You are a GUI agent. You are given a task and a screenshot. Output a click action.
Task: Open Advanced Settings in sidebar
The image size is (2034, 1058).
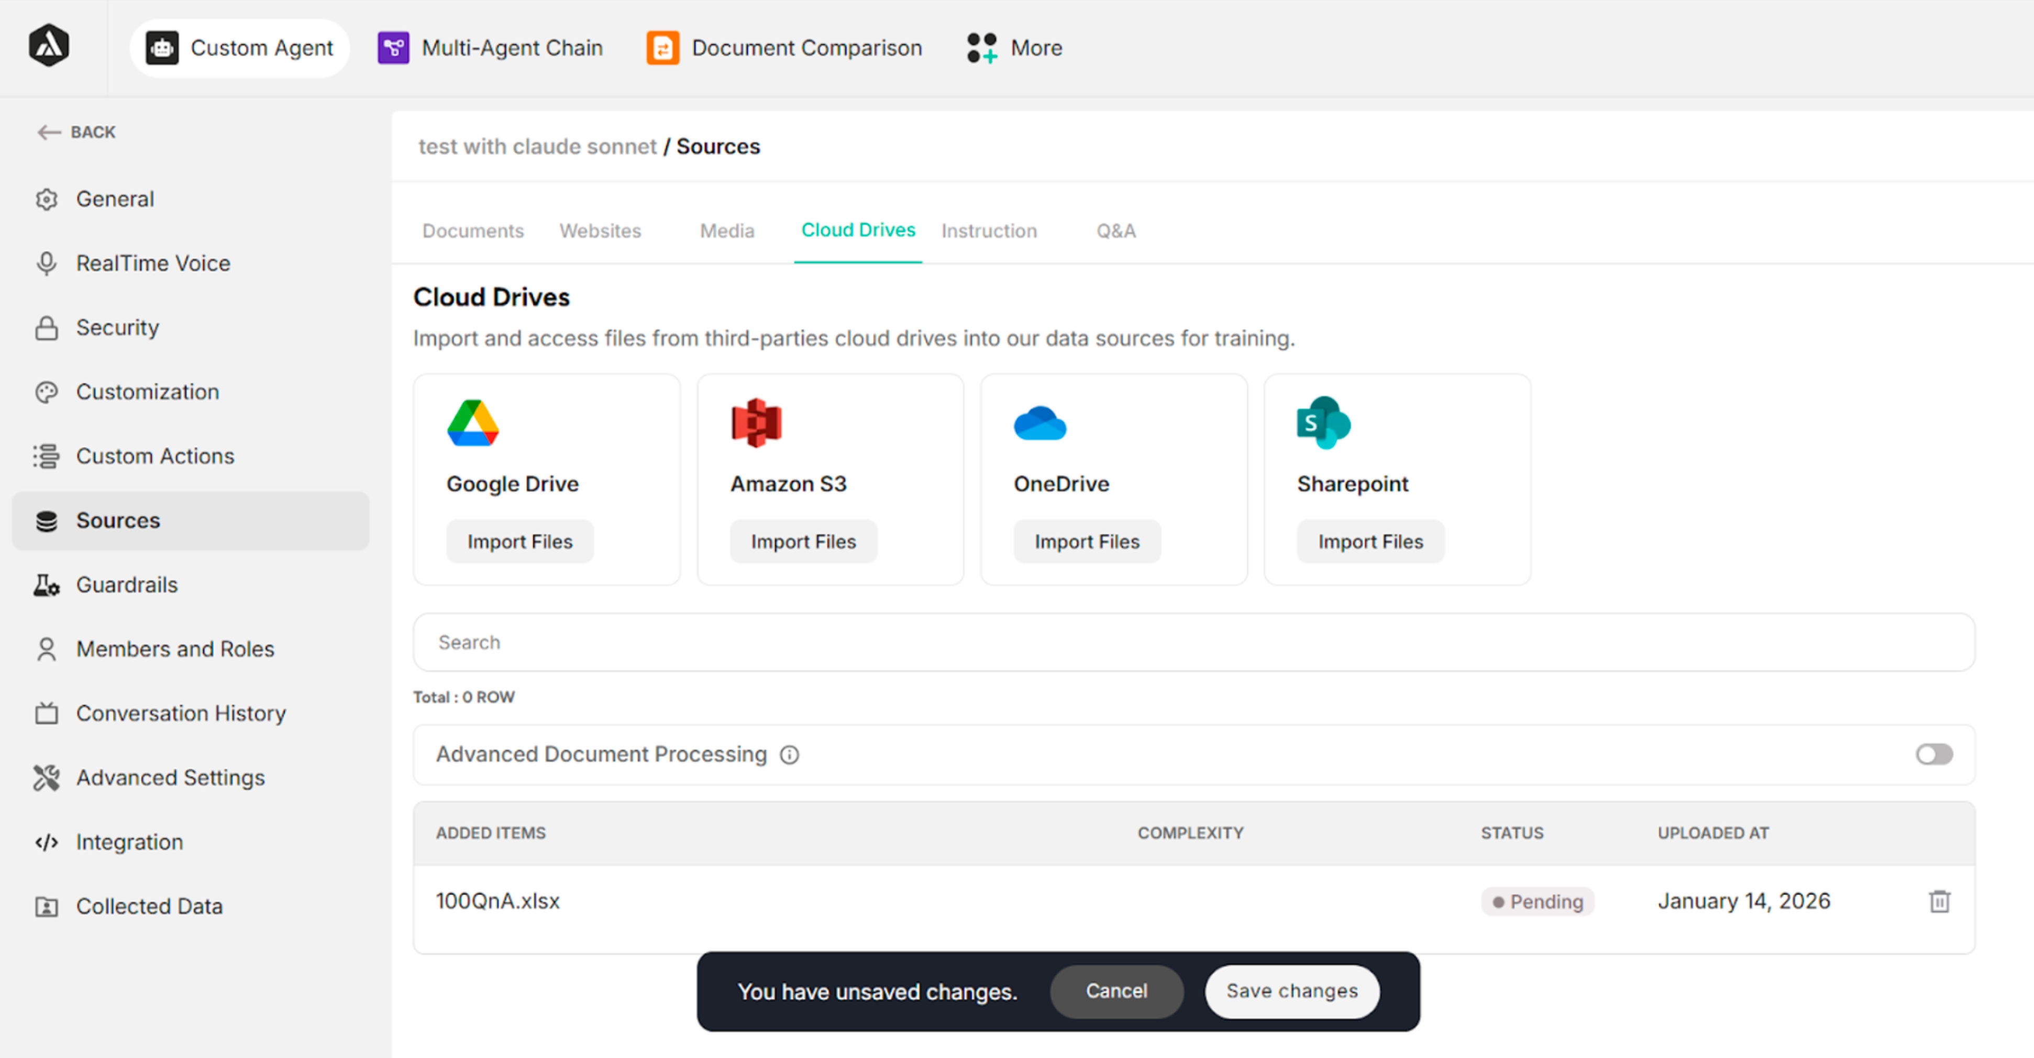[170, 778]
